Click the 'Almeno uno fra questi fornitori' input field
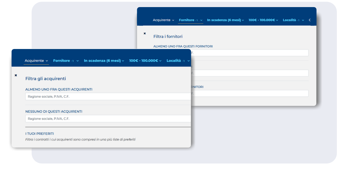This screenshot has height=170, width=340. [249, 53]
